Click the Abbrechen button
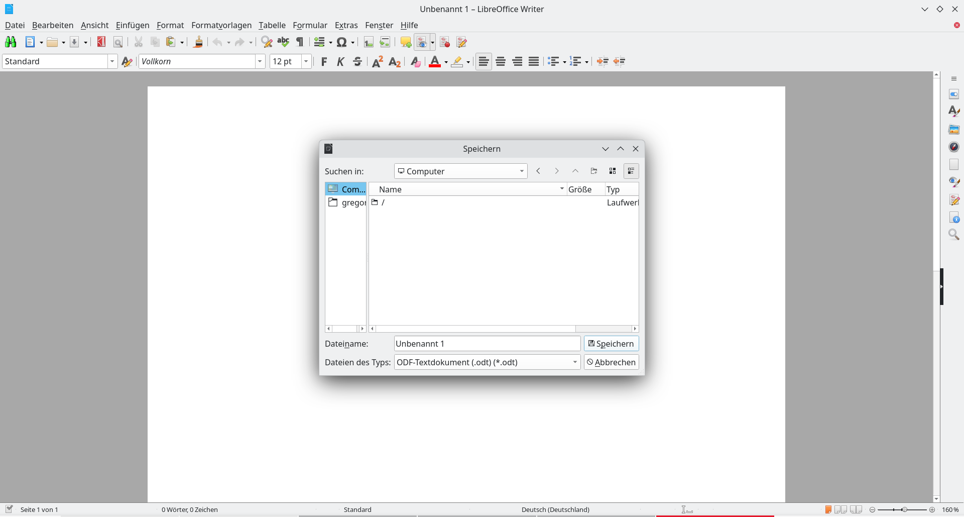The image size is (964, 517). pyautogui.click(x=612, y=362)
